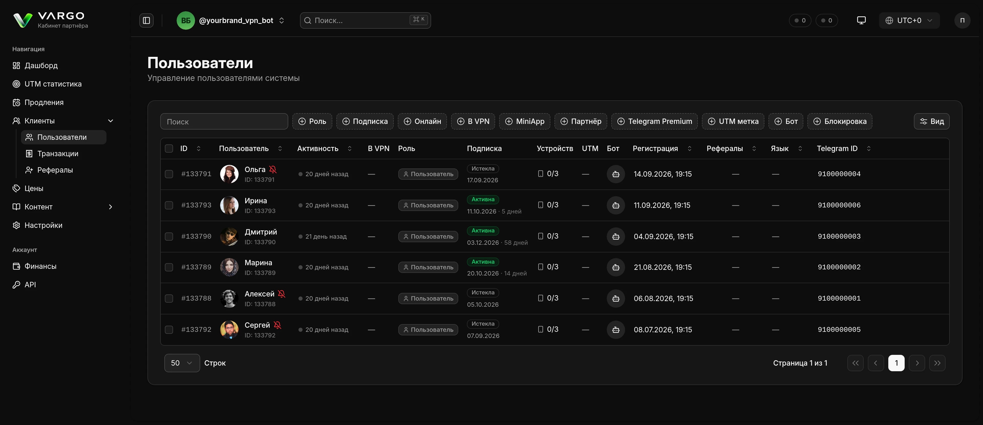Check the box for user #133790
This screenshot has width=983, height=425.
click(x=169, y=237)
